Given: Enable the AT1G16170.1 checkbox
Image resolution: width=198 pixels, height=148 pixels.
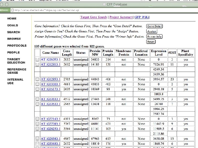Looking at the screenshot, I should pyautogui.click(x=37, y=89).
